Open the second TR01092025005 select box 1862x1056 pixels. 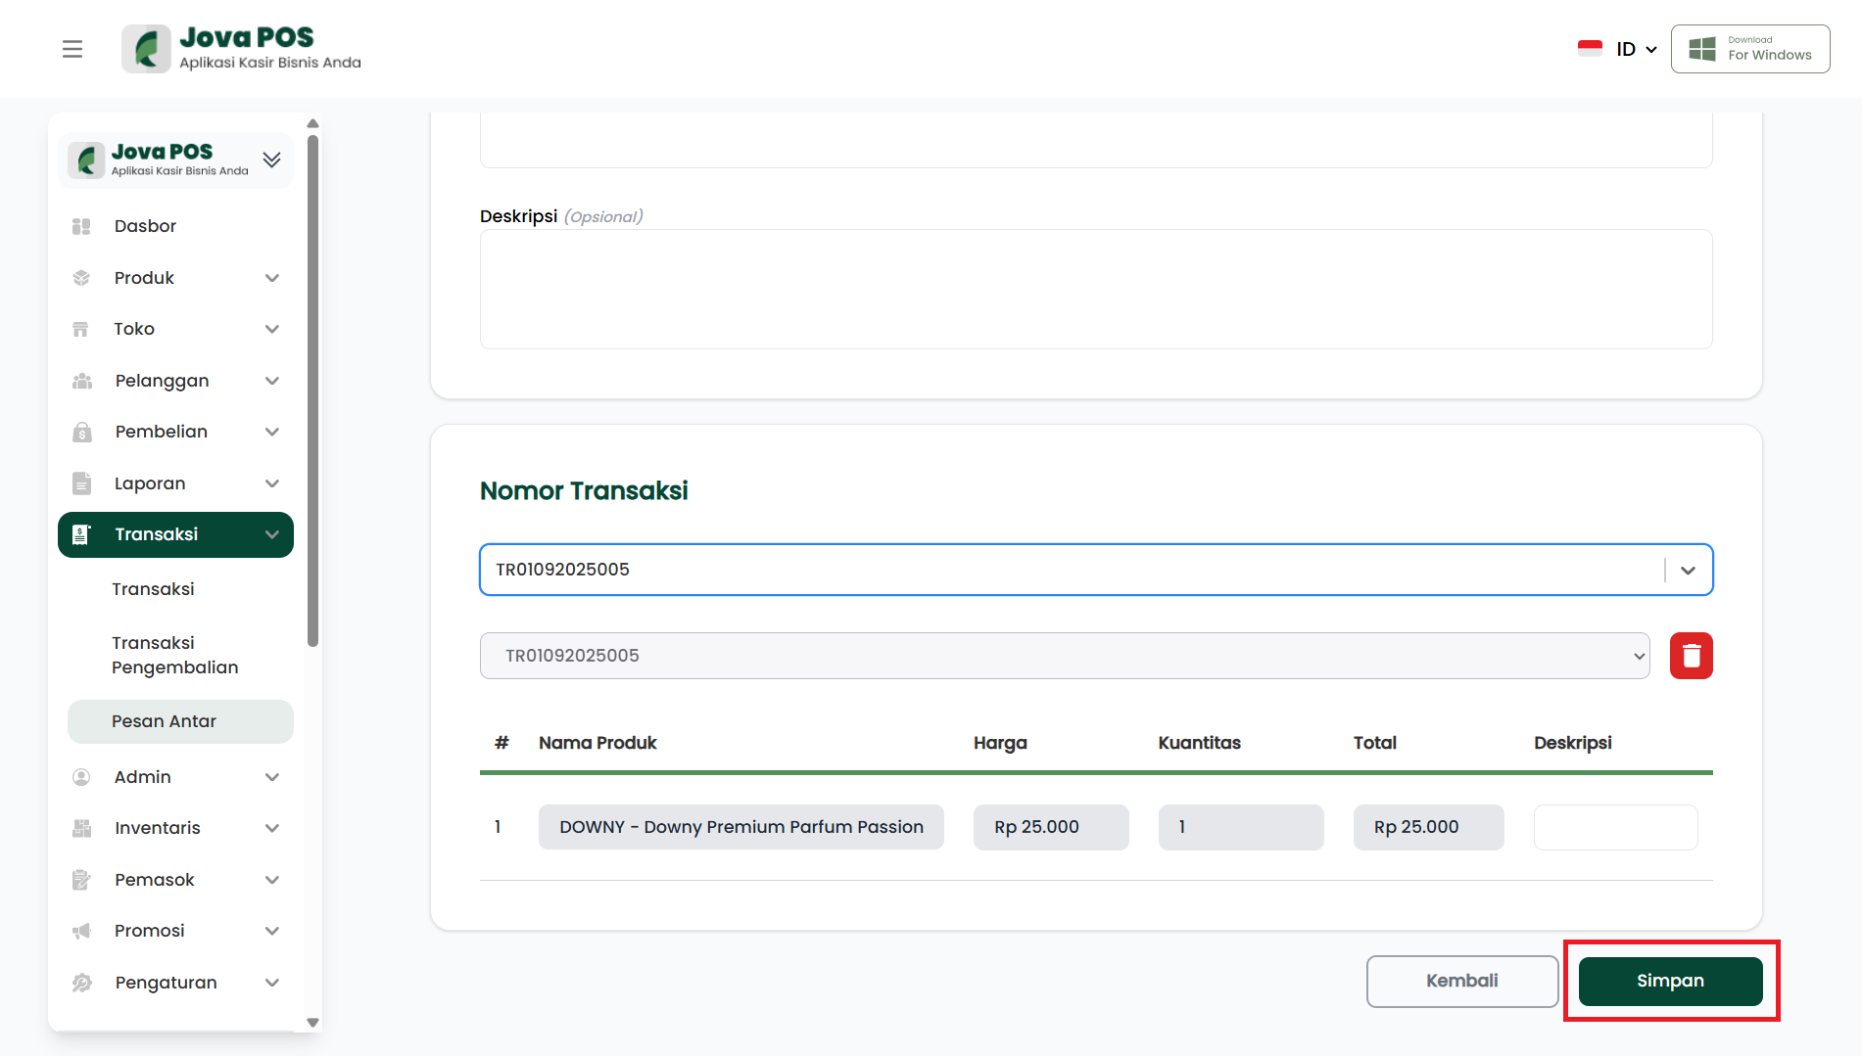(x=1064, y=656)
